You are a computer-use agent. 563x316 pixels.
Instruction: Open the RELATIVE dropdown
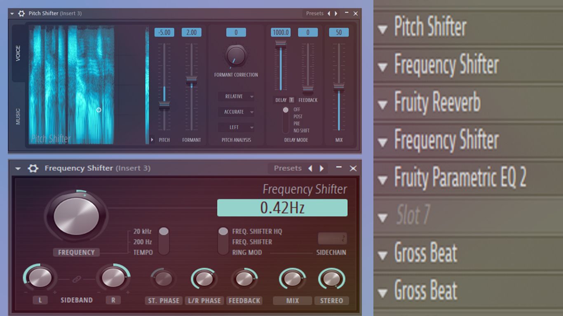coord(236,96)
